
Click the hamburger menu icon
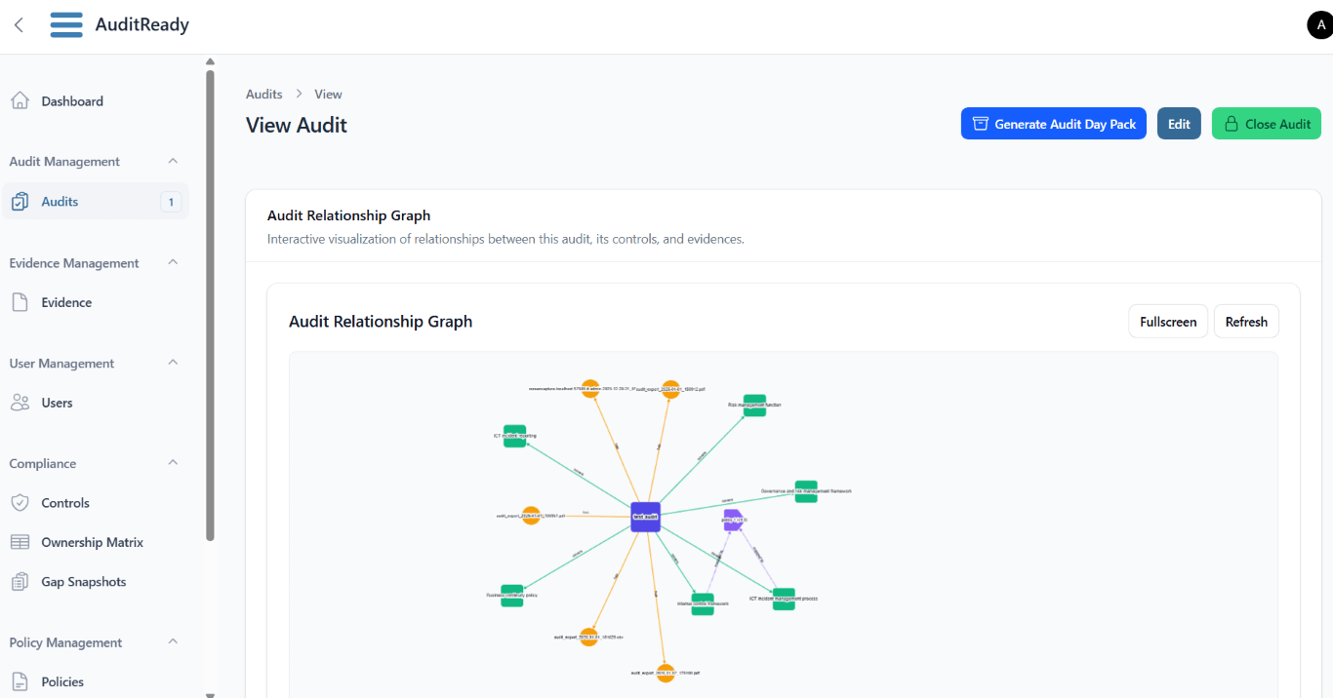66,25
